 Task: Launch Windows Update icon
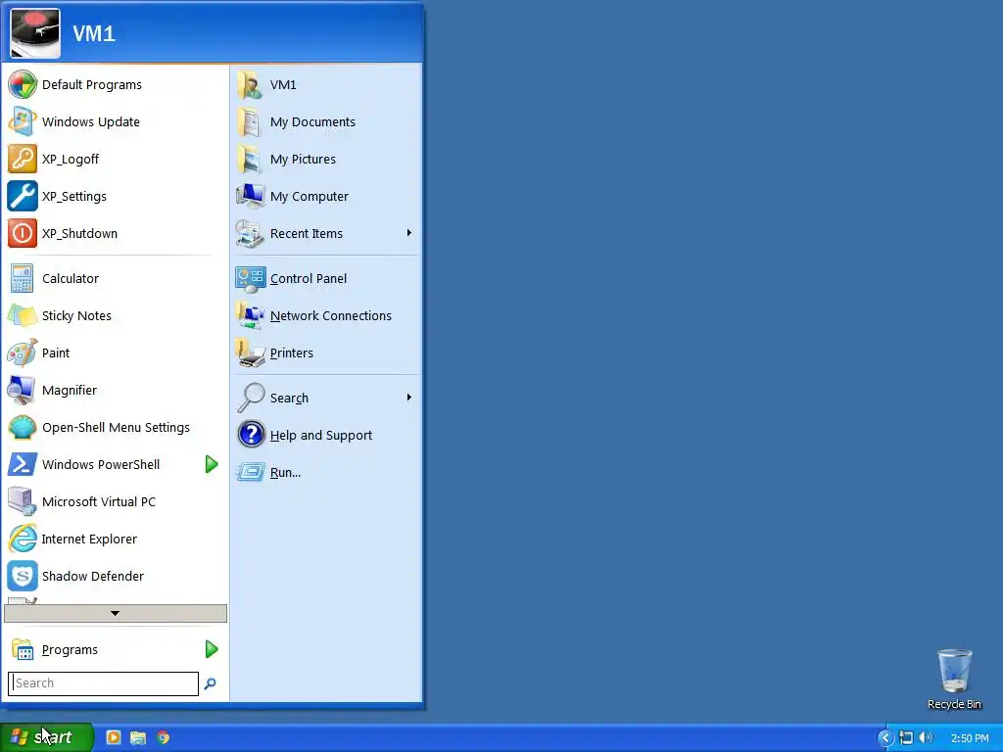23,121
